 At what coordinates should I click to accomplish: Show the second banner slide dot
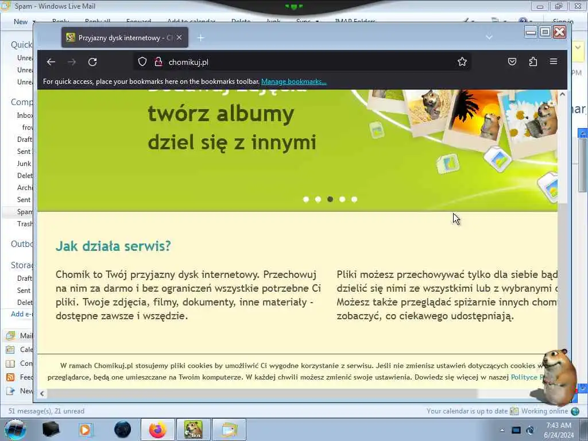tap(318, 199)
